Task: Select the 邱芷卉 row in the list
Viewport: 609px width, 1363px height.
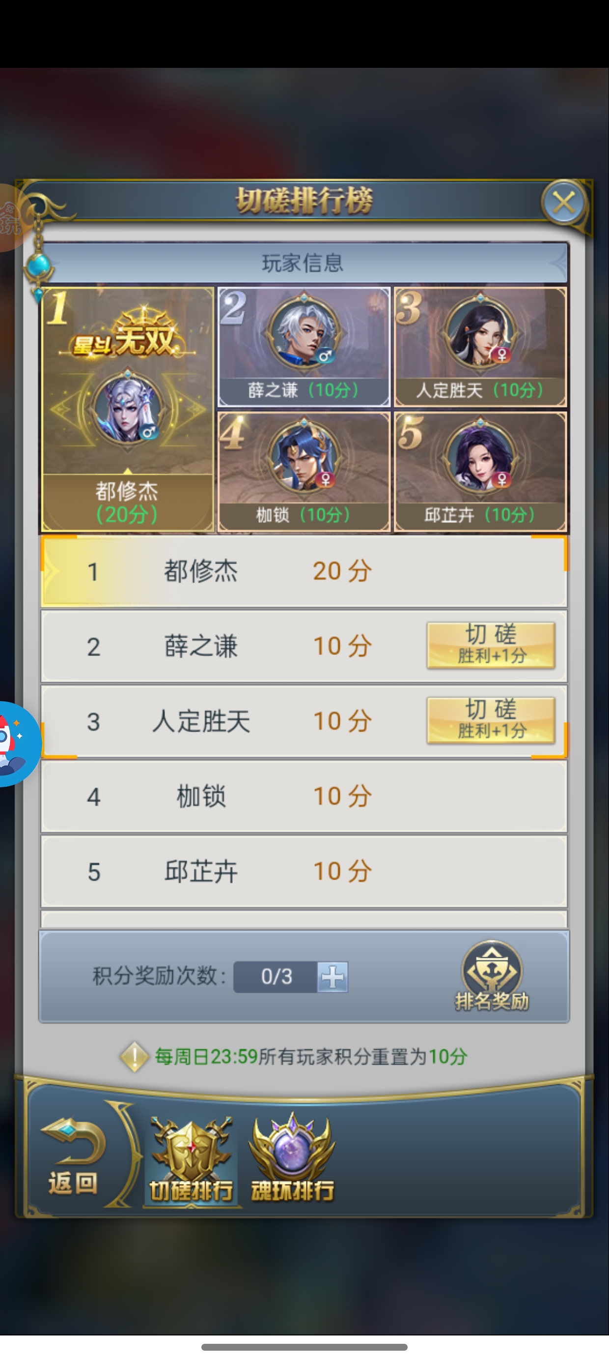Action: [304, 871]
